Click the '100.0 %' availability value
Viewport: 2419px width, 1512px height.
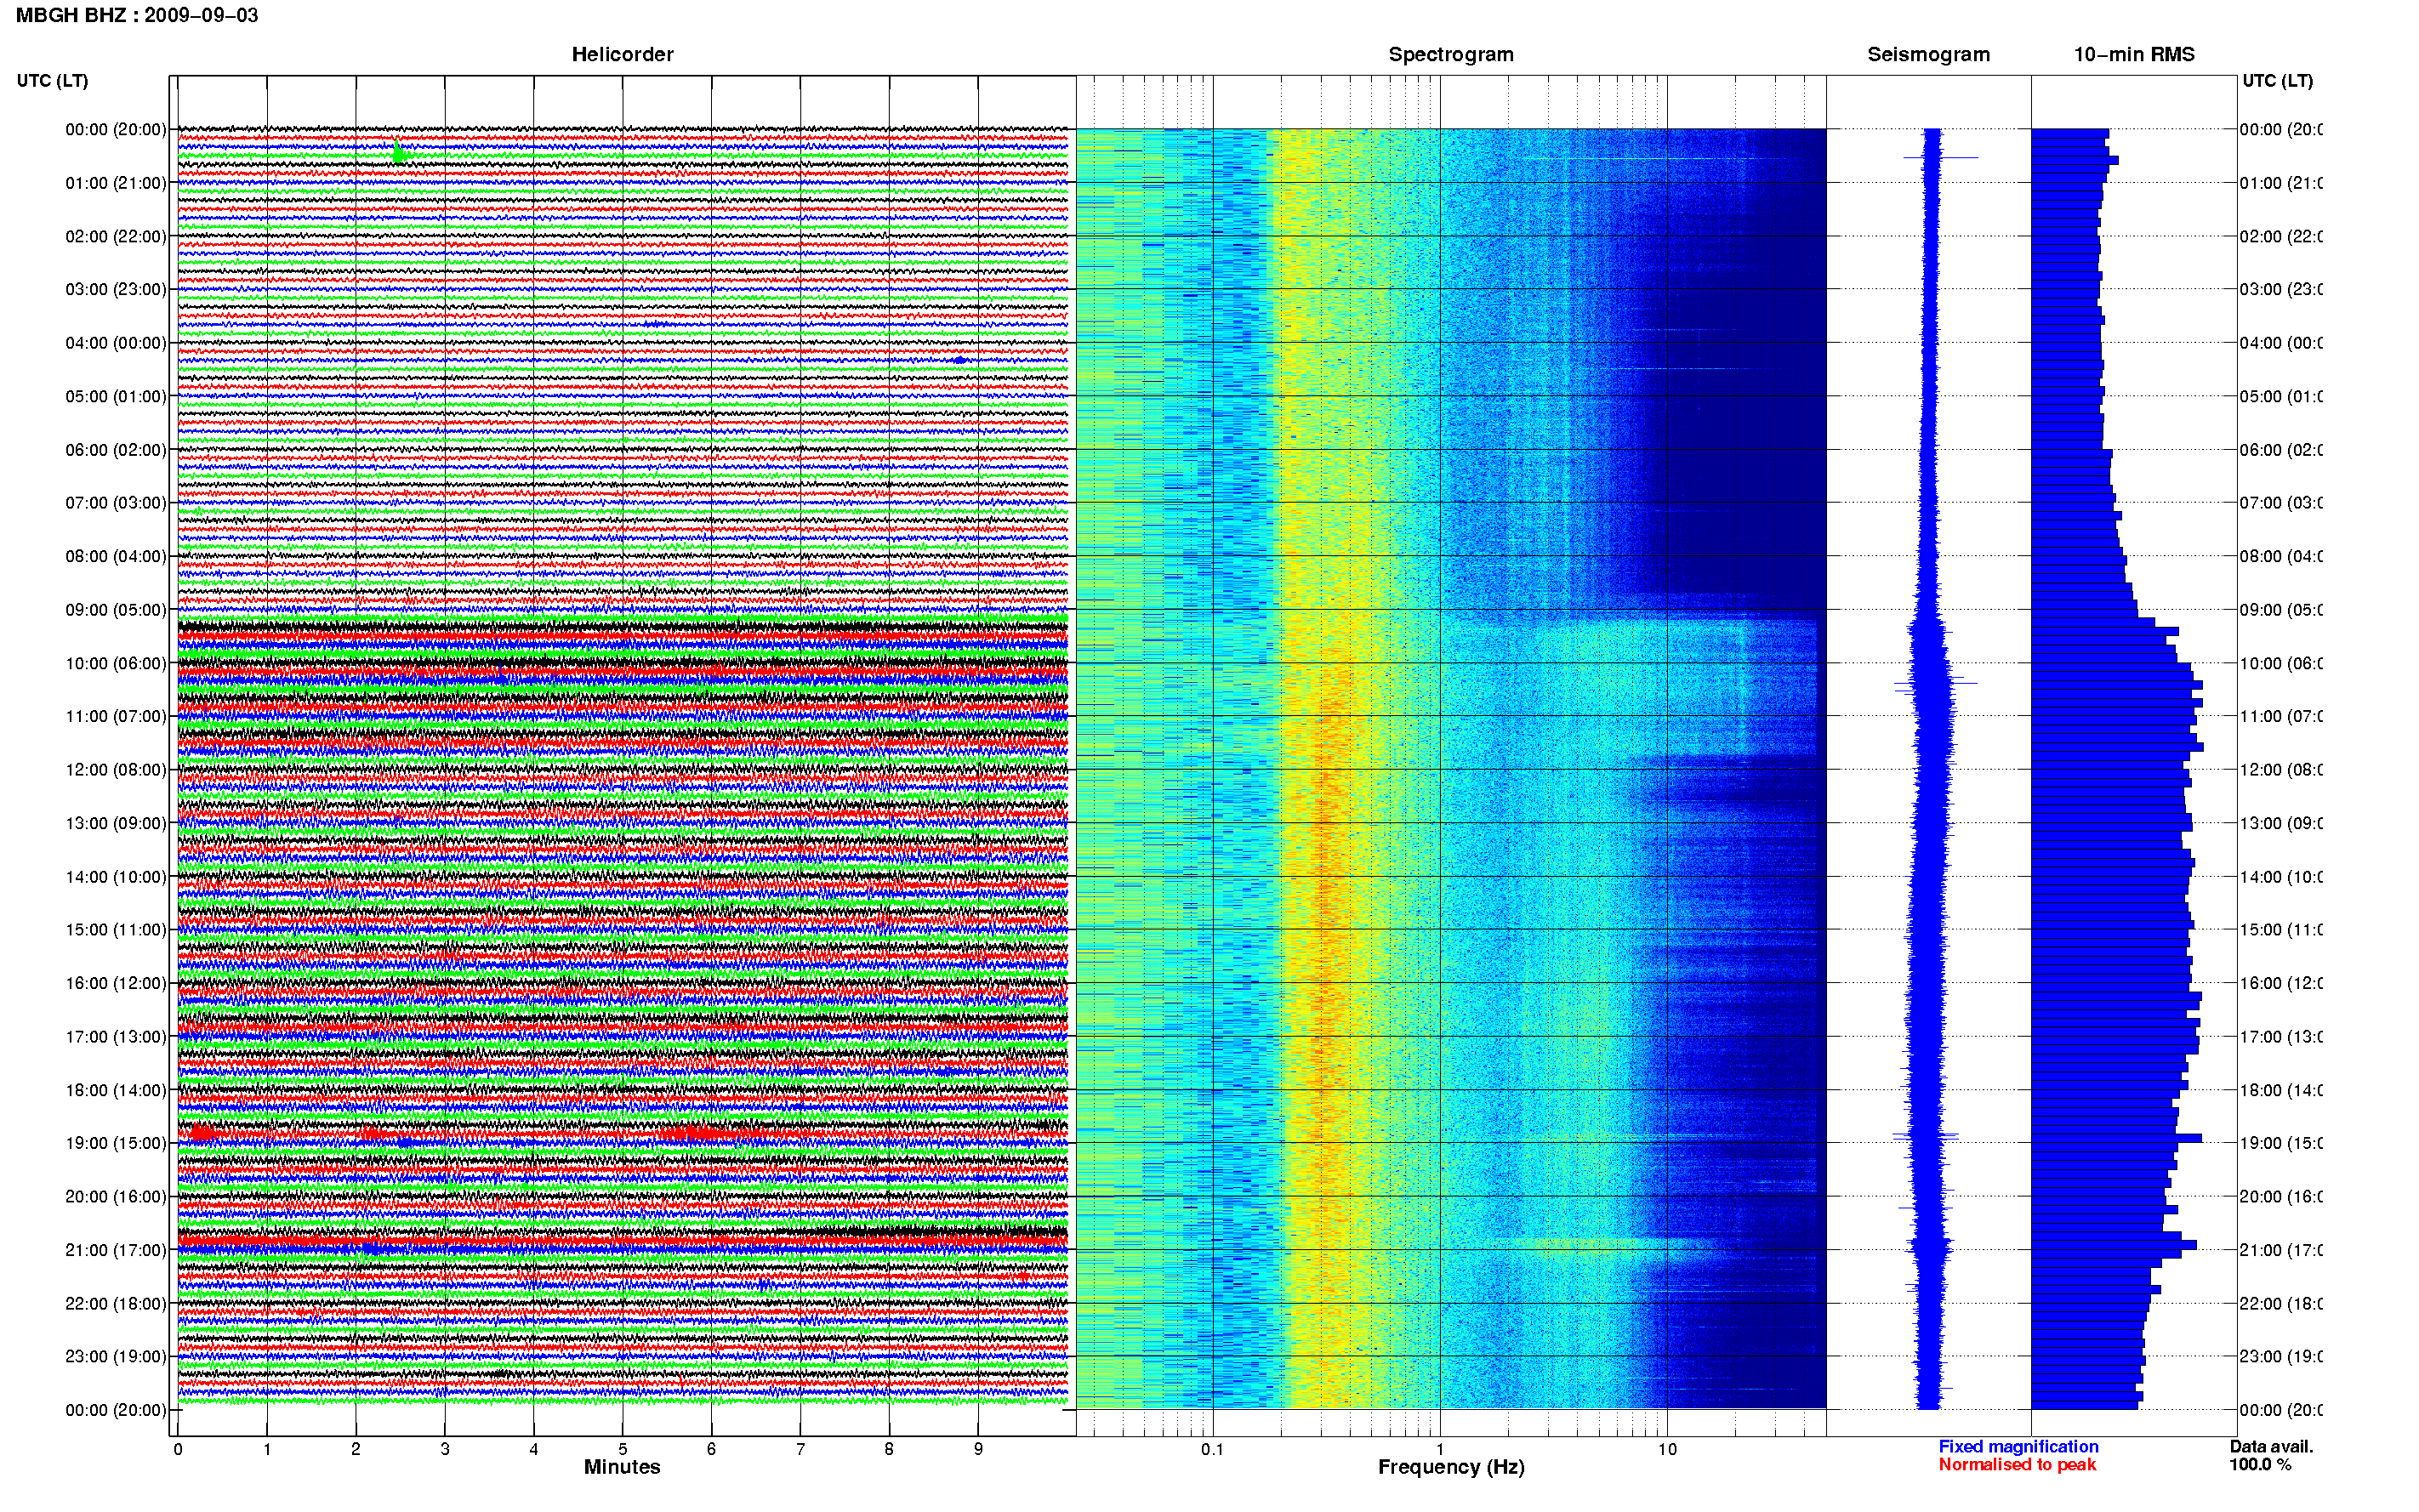coord(2260,1465)
